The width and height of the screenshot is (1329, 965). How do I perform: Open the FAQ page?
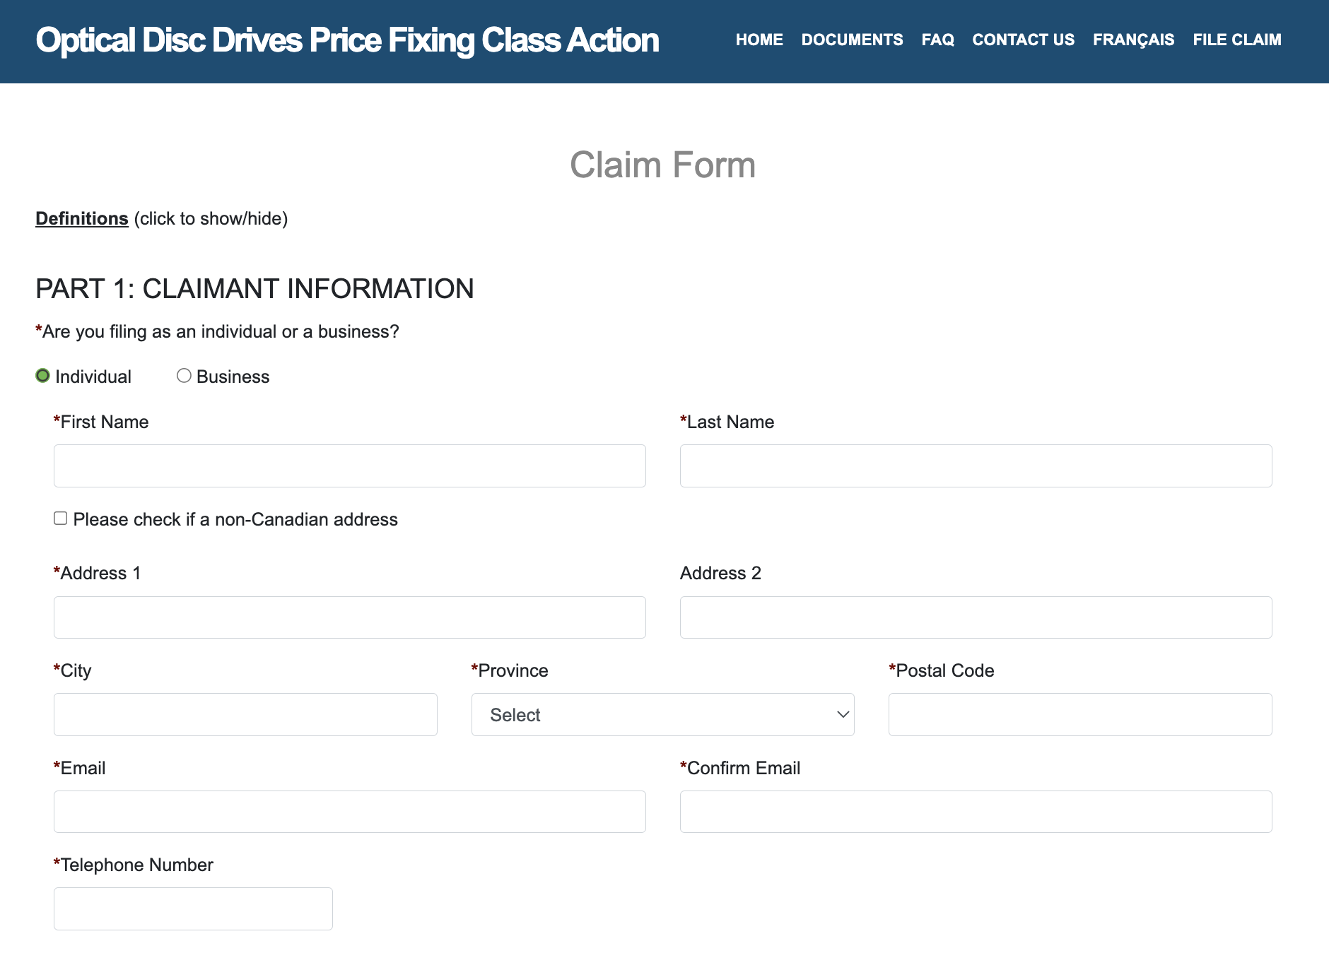[937, 40]
